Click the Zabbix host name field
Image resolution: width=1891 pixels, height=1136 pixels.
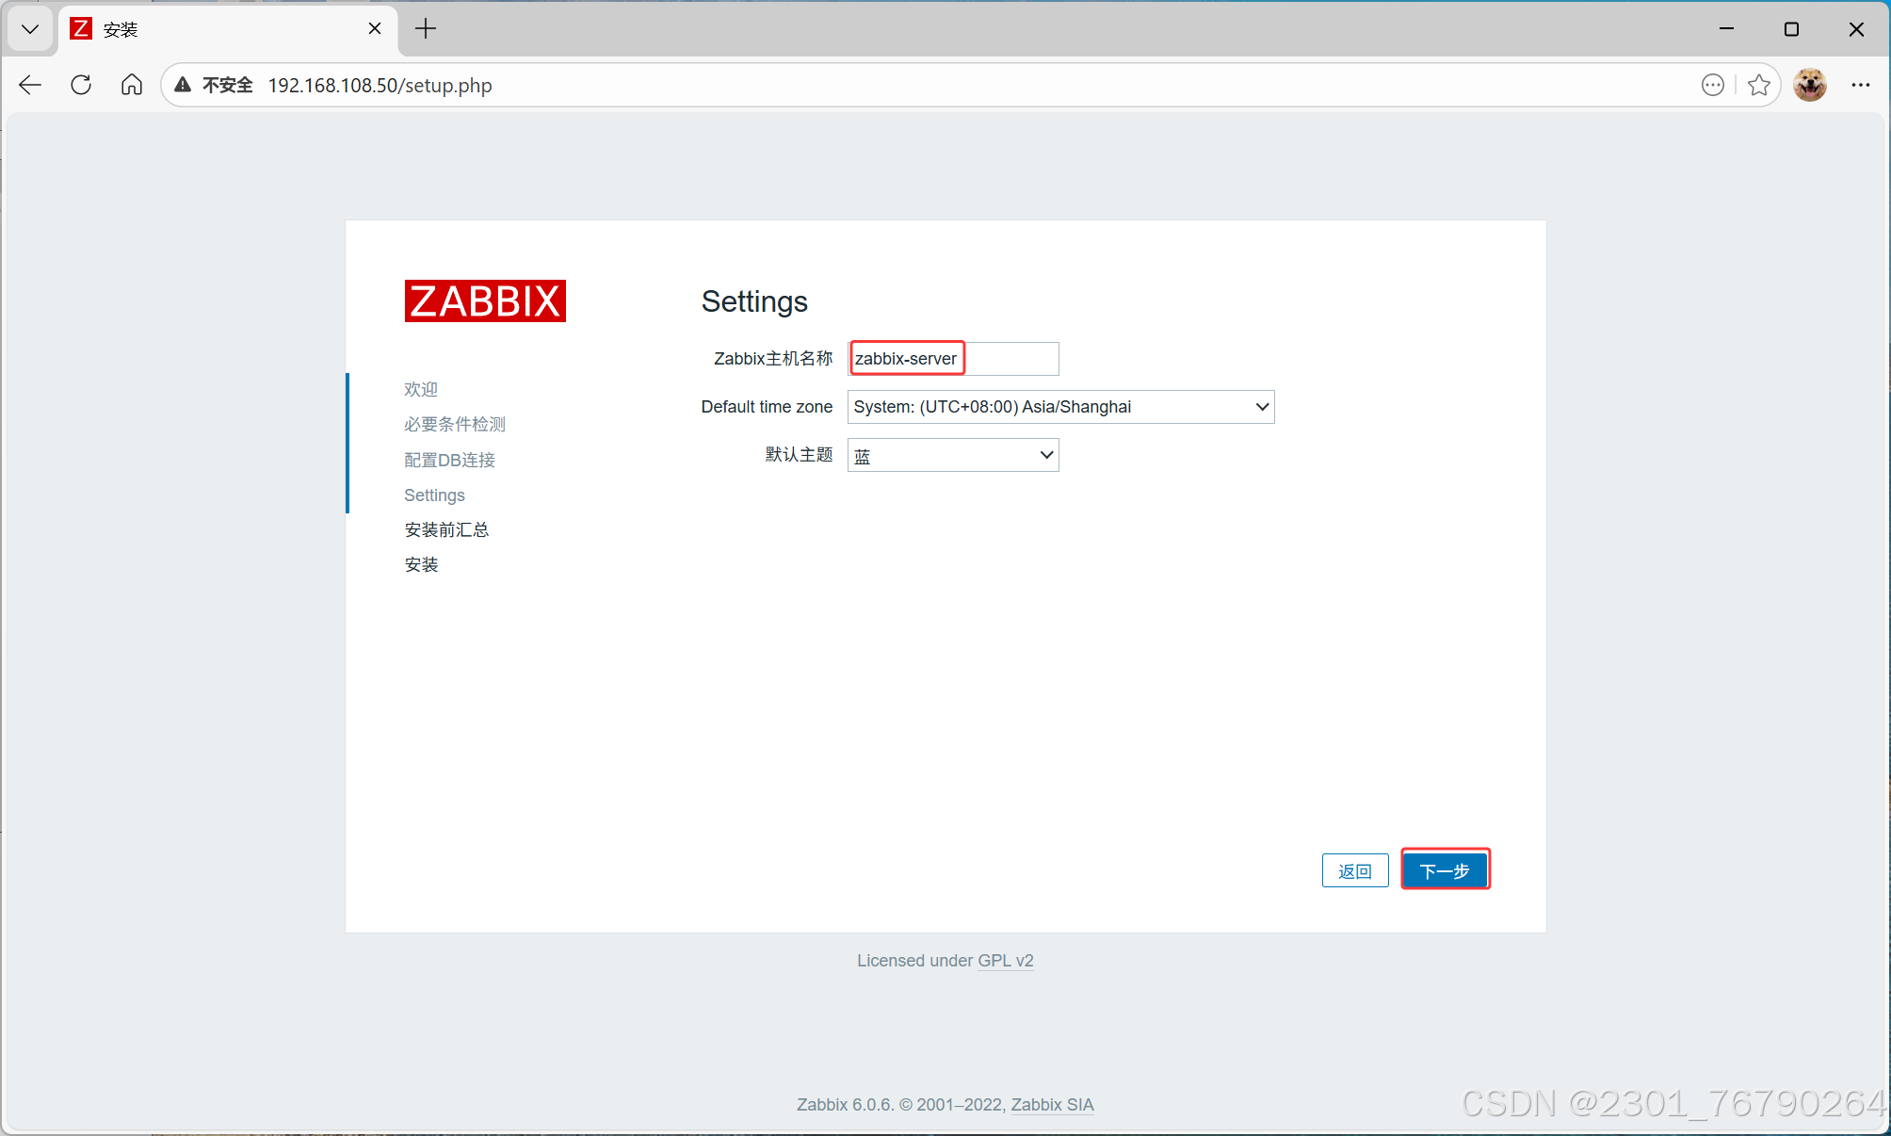tap(953, 359)
